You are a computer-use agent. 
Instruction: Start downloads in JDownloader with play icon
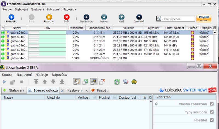[4, 82]
